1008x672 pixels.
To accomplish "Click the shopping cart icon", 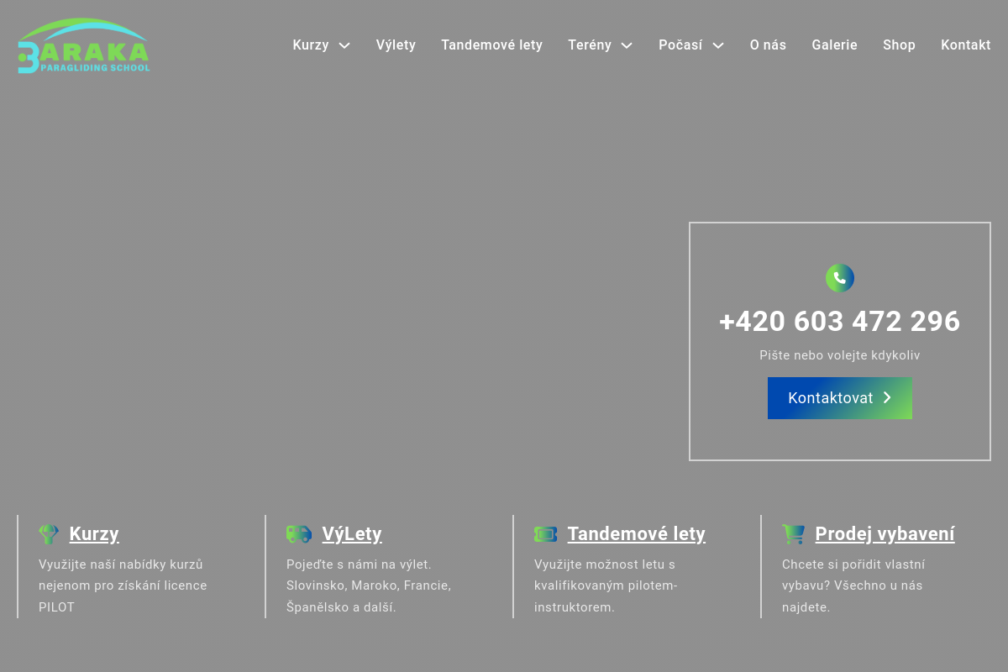I will (793, 534).
